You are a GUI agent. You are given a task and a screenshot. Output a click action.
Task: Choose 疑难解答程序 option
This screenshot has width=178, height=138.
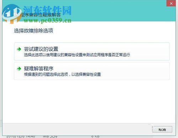click(x=92, y=71)
